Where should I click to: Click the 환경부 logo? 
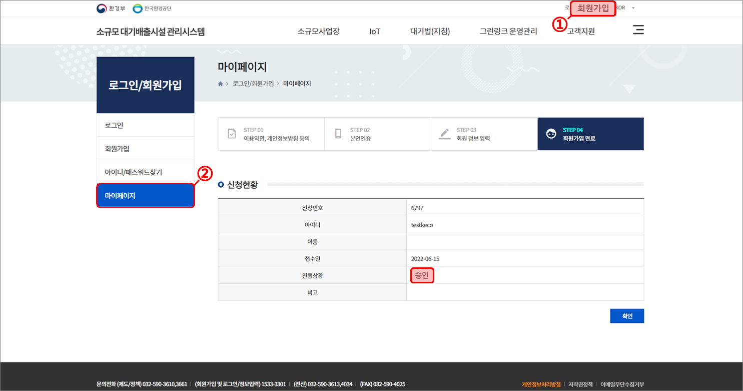tap(111, 9)
